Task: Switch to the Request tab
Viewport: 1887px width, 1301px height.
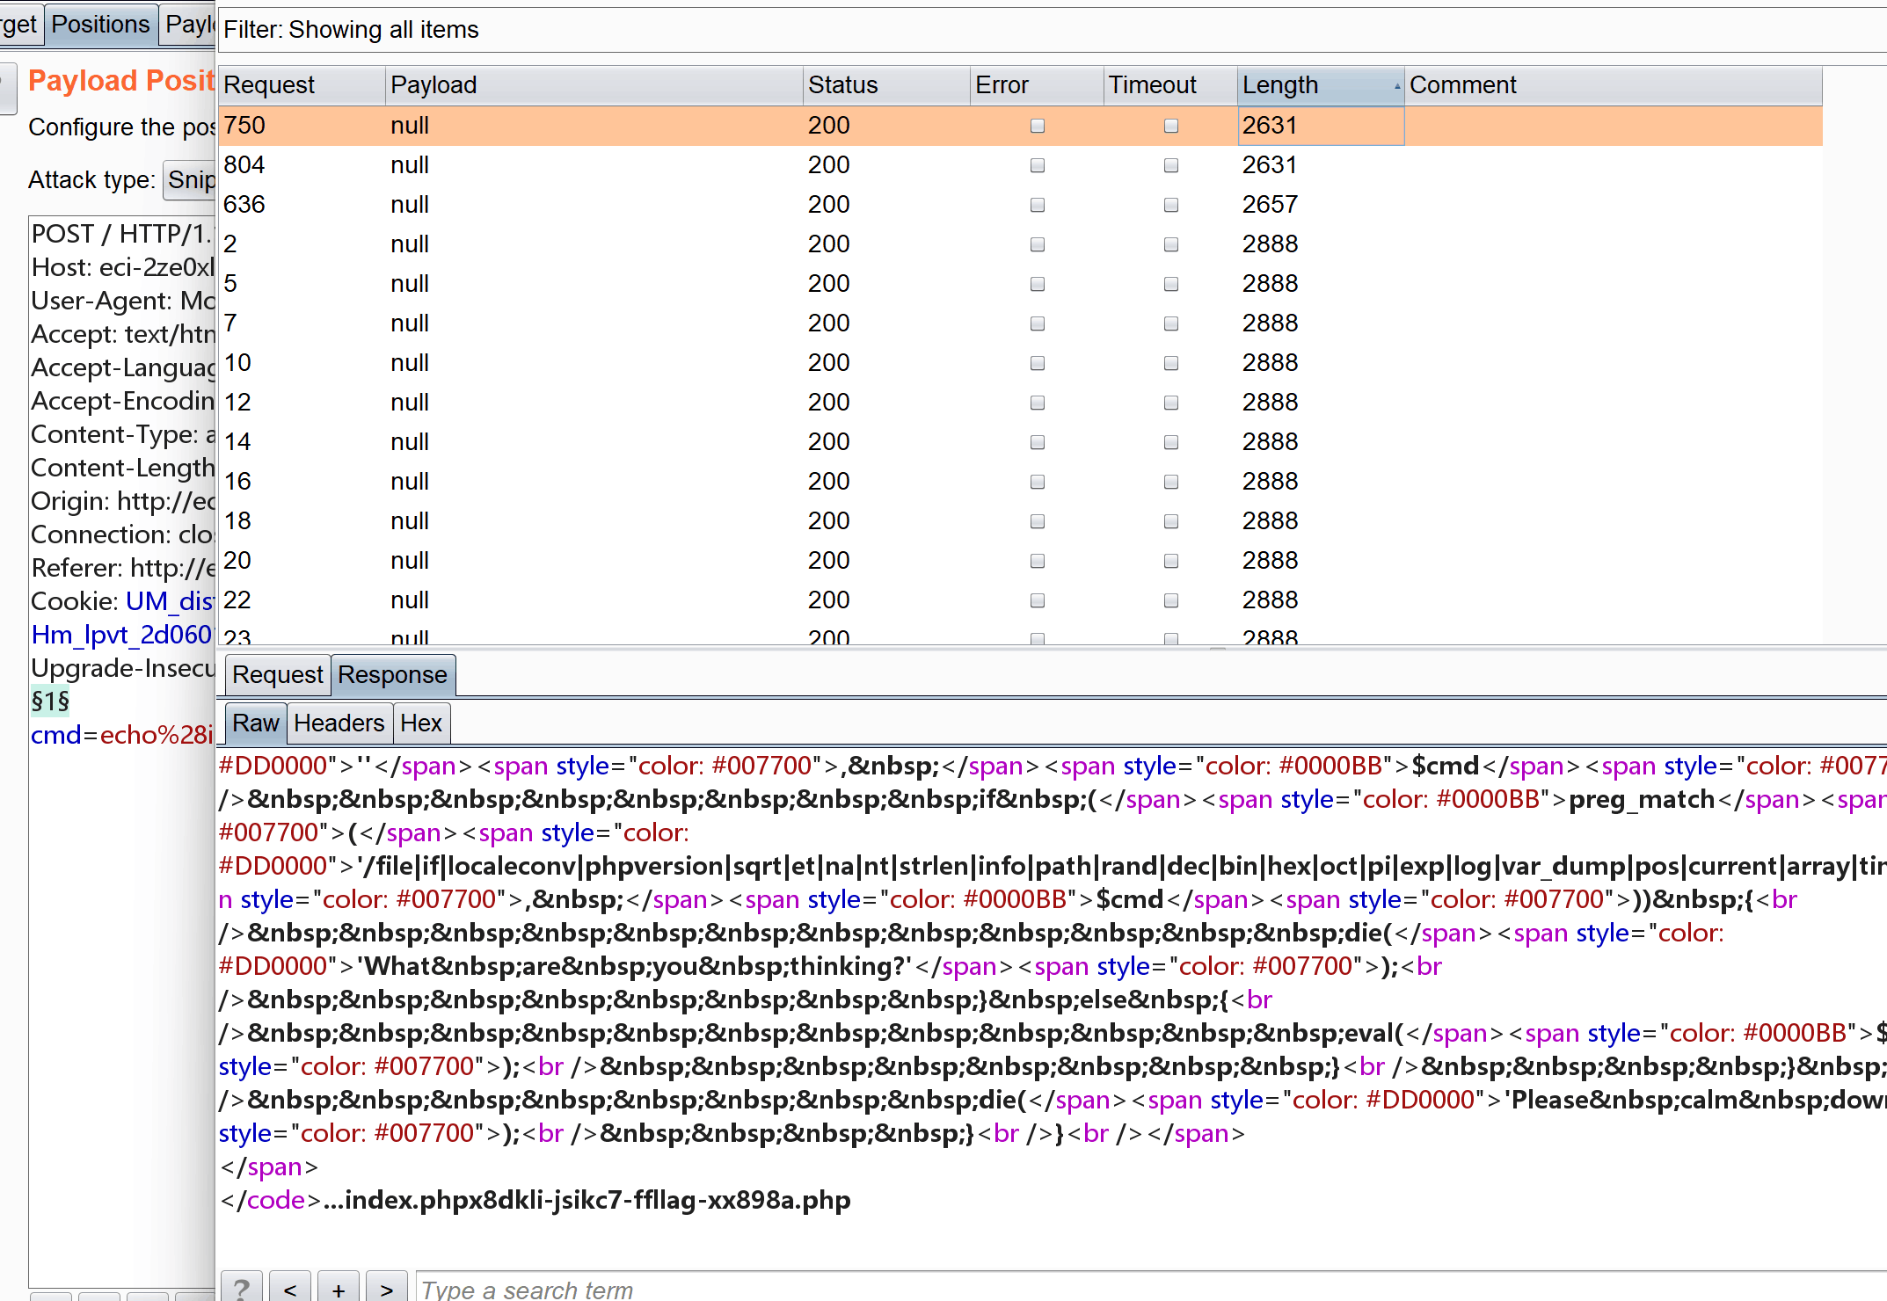Action: tap(277, 675)
